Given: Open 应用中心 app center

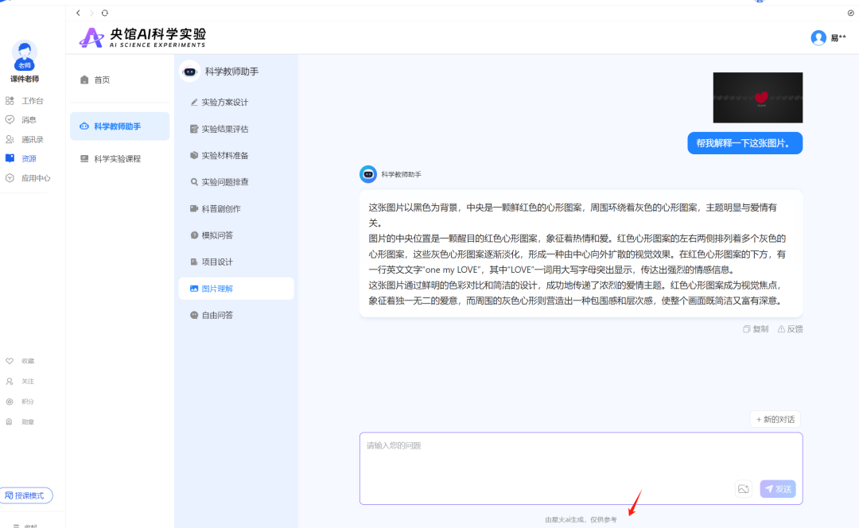Looking at the screenshot, I should click(35, 178).
